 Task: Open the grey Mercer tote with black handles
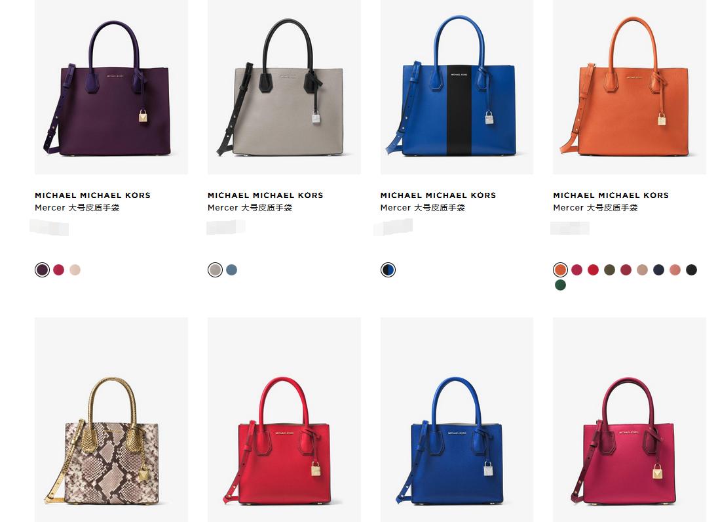pos(284,87)
